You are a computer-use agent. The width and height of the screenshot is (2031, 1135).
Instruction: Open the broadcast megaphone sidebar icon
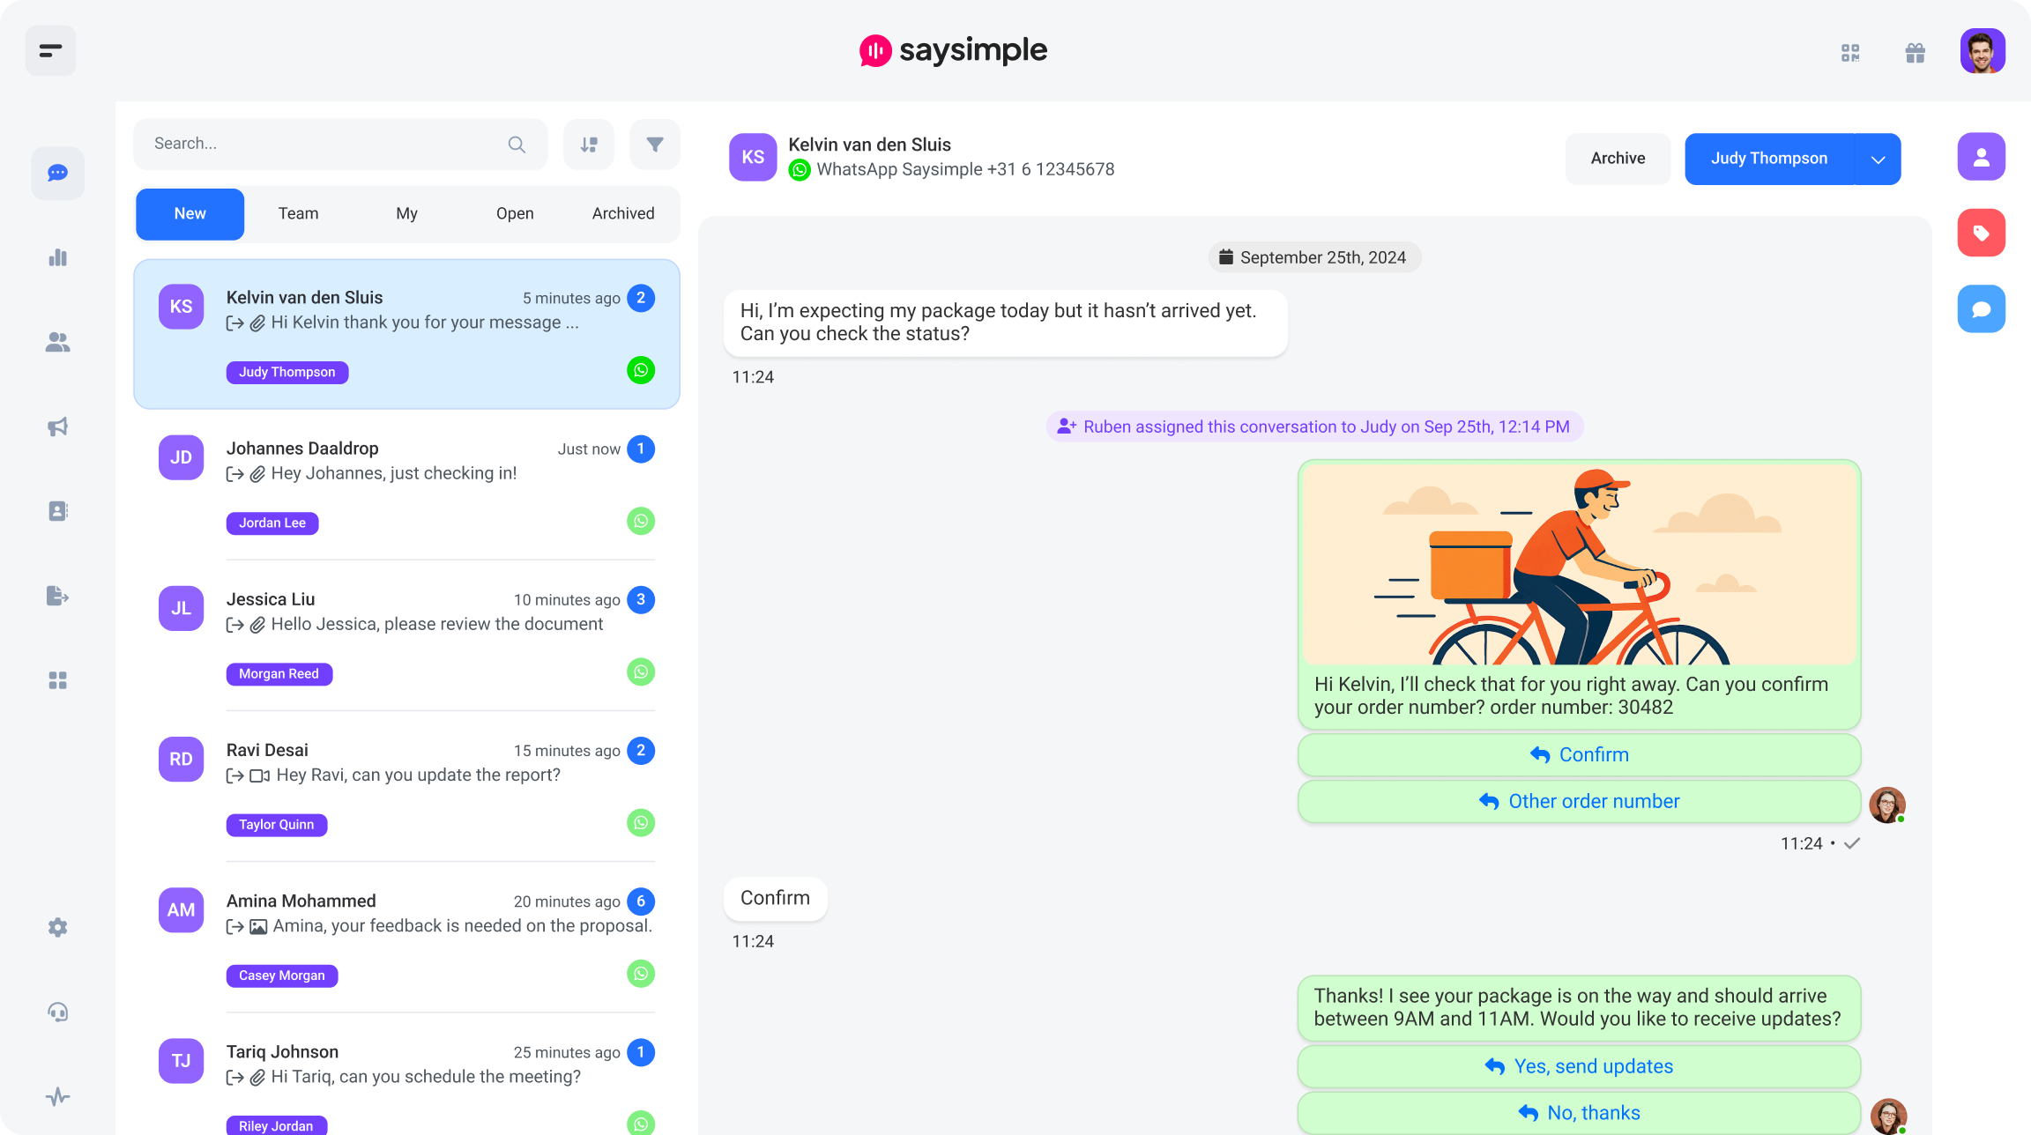tap(58, 427)
